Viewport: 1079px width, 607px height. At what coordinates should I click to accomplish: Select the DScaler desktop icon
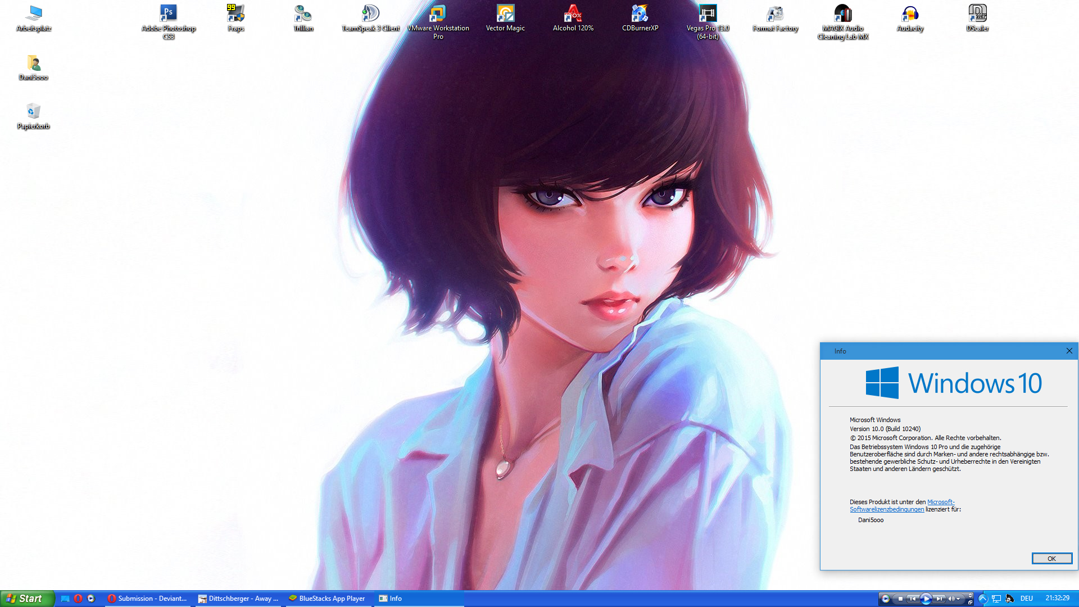click(978, 18)
